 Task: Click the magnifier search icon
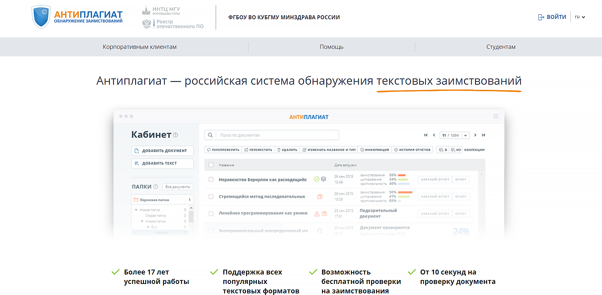(210, 135)
